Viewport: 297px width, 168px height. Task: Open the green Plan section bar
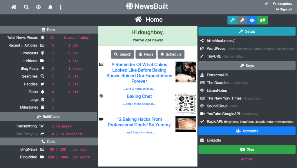click(x=247, y=150)
